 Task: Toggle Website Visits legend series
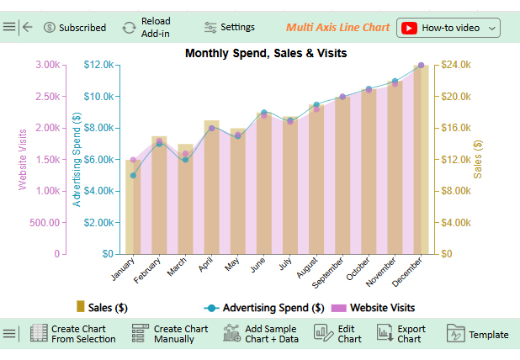click(374, 307)
